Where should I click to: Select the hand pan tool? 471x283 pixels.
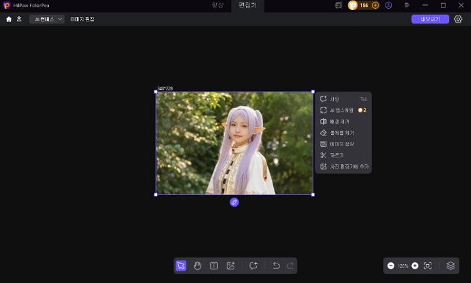(197, 265)
